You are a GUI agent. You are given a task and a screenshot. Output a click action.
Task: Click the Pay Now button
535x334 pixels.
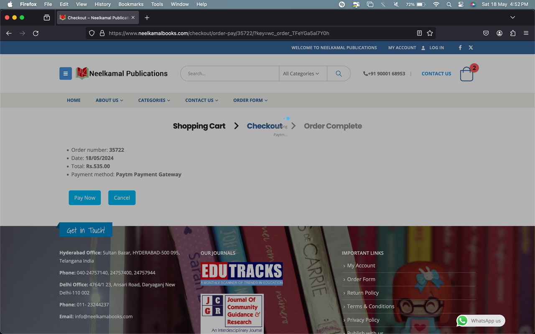(85, 197)
